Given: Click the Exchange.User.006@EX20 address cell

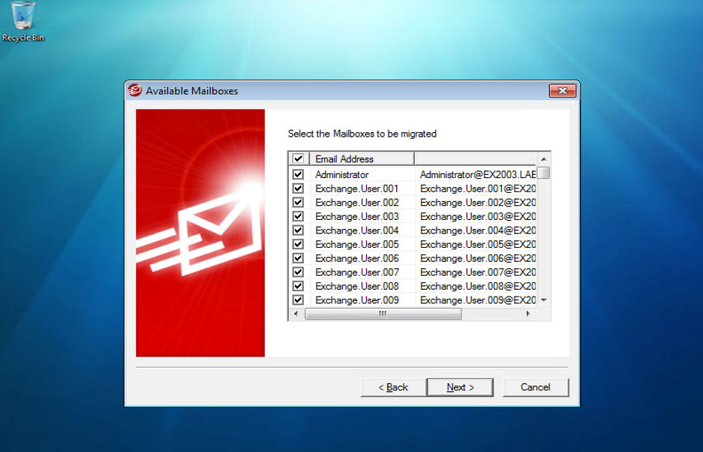Looking at the screenshot, I should pyautogui.click(x=476, y=258).
